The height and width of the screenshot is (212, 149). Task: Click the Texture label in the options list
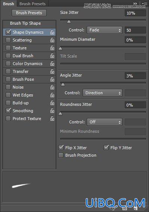19,48
